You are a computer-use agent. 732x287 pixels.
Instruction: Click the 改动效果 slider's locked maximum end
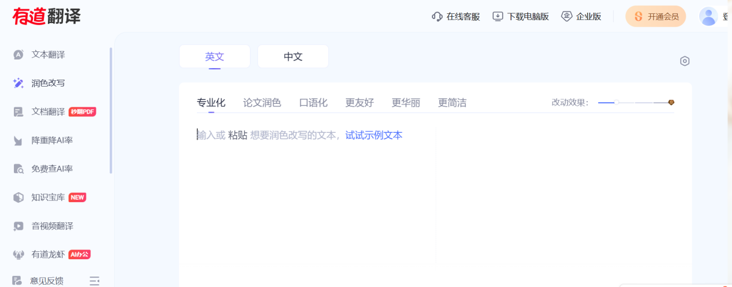coord(671,102)
